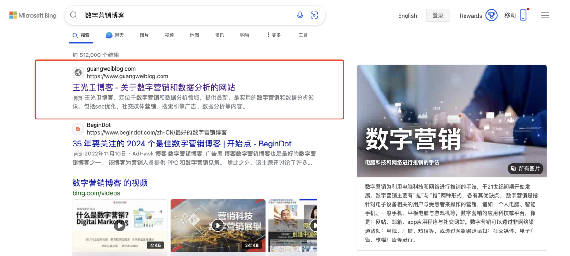570x256 pixels.
Task: Click the mobile phone icon next to 移动
Action: pos(523,15)
